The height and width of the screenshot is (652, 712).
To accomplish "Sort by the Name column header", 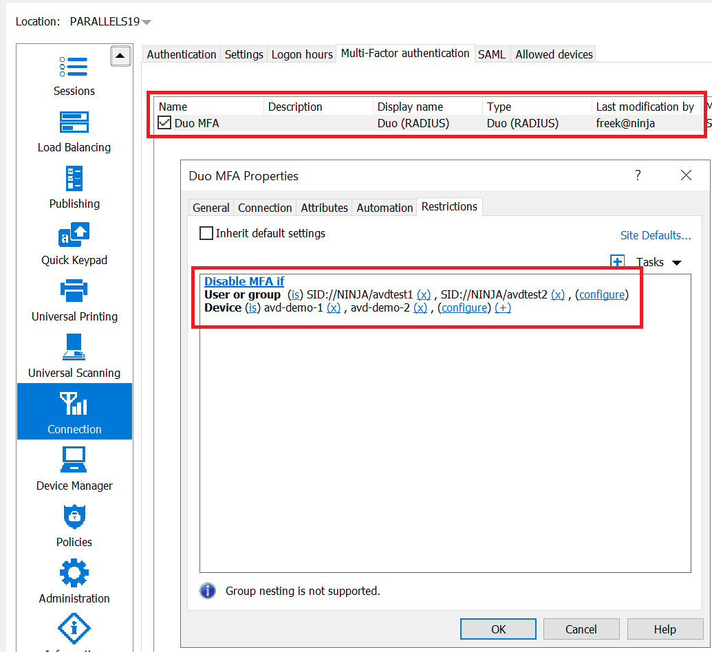I will 209,107.
